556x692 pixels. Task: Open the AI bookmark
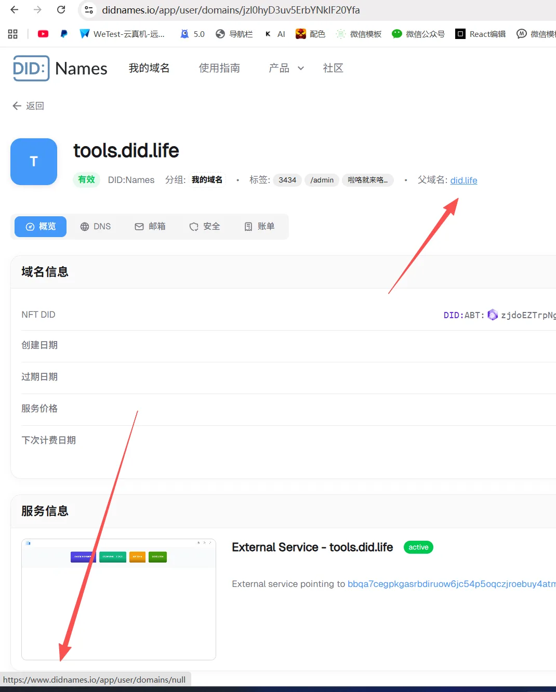[x=275, y=34]
